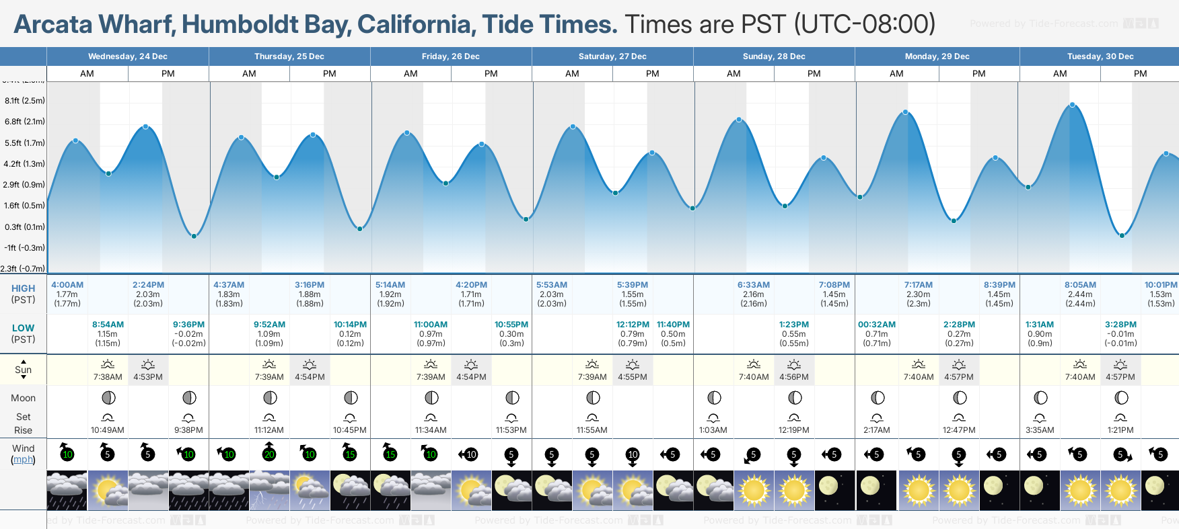Select the Tuesday, 30 Dec column header

point(1100,56)
